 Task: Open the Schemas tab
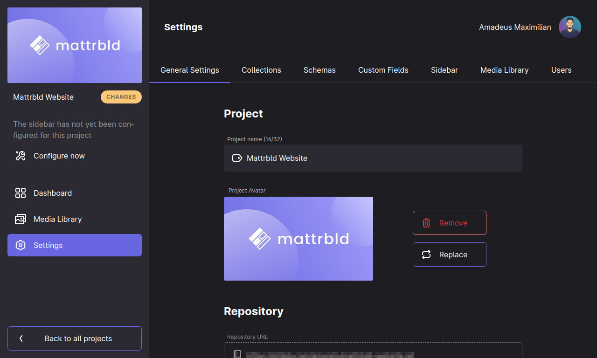[319, 70]
